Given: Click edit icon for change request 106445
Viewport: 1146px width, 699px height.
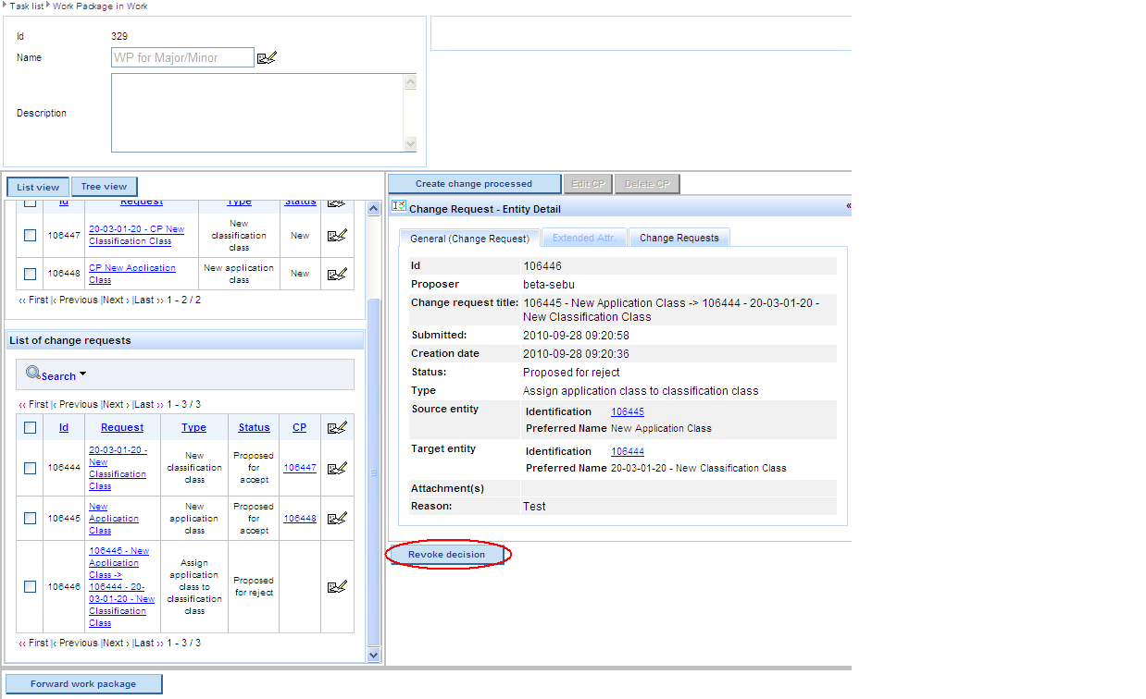Looking at the screenshot, I should pos(337,519).
